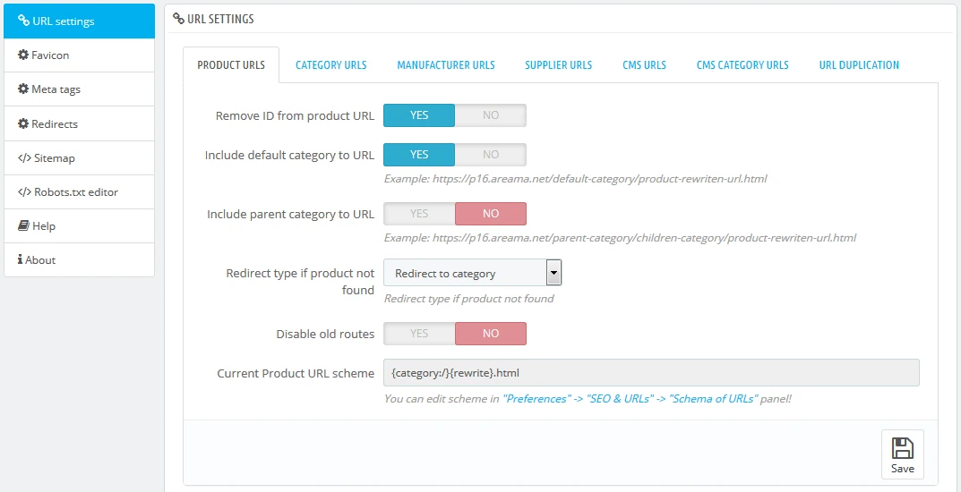961x492 pixels.
Task: Open the Manufacturer URLs tab
Action: 445,65
